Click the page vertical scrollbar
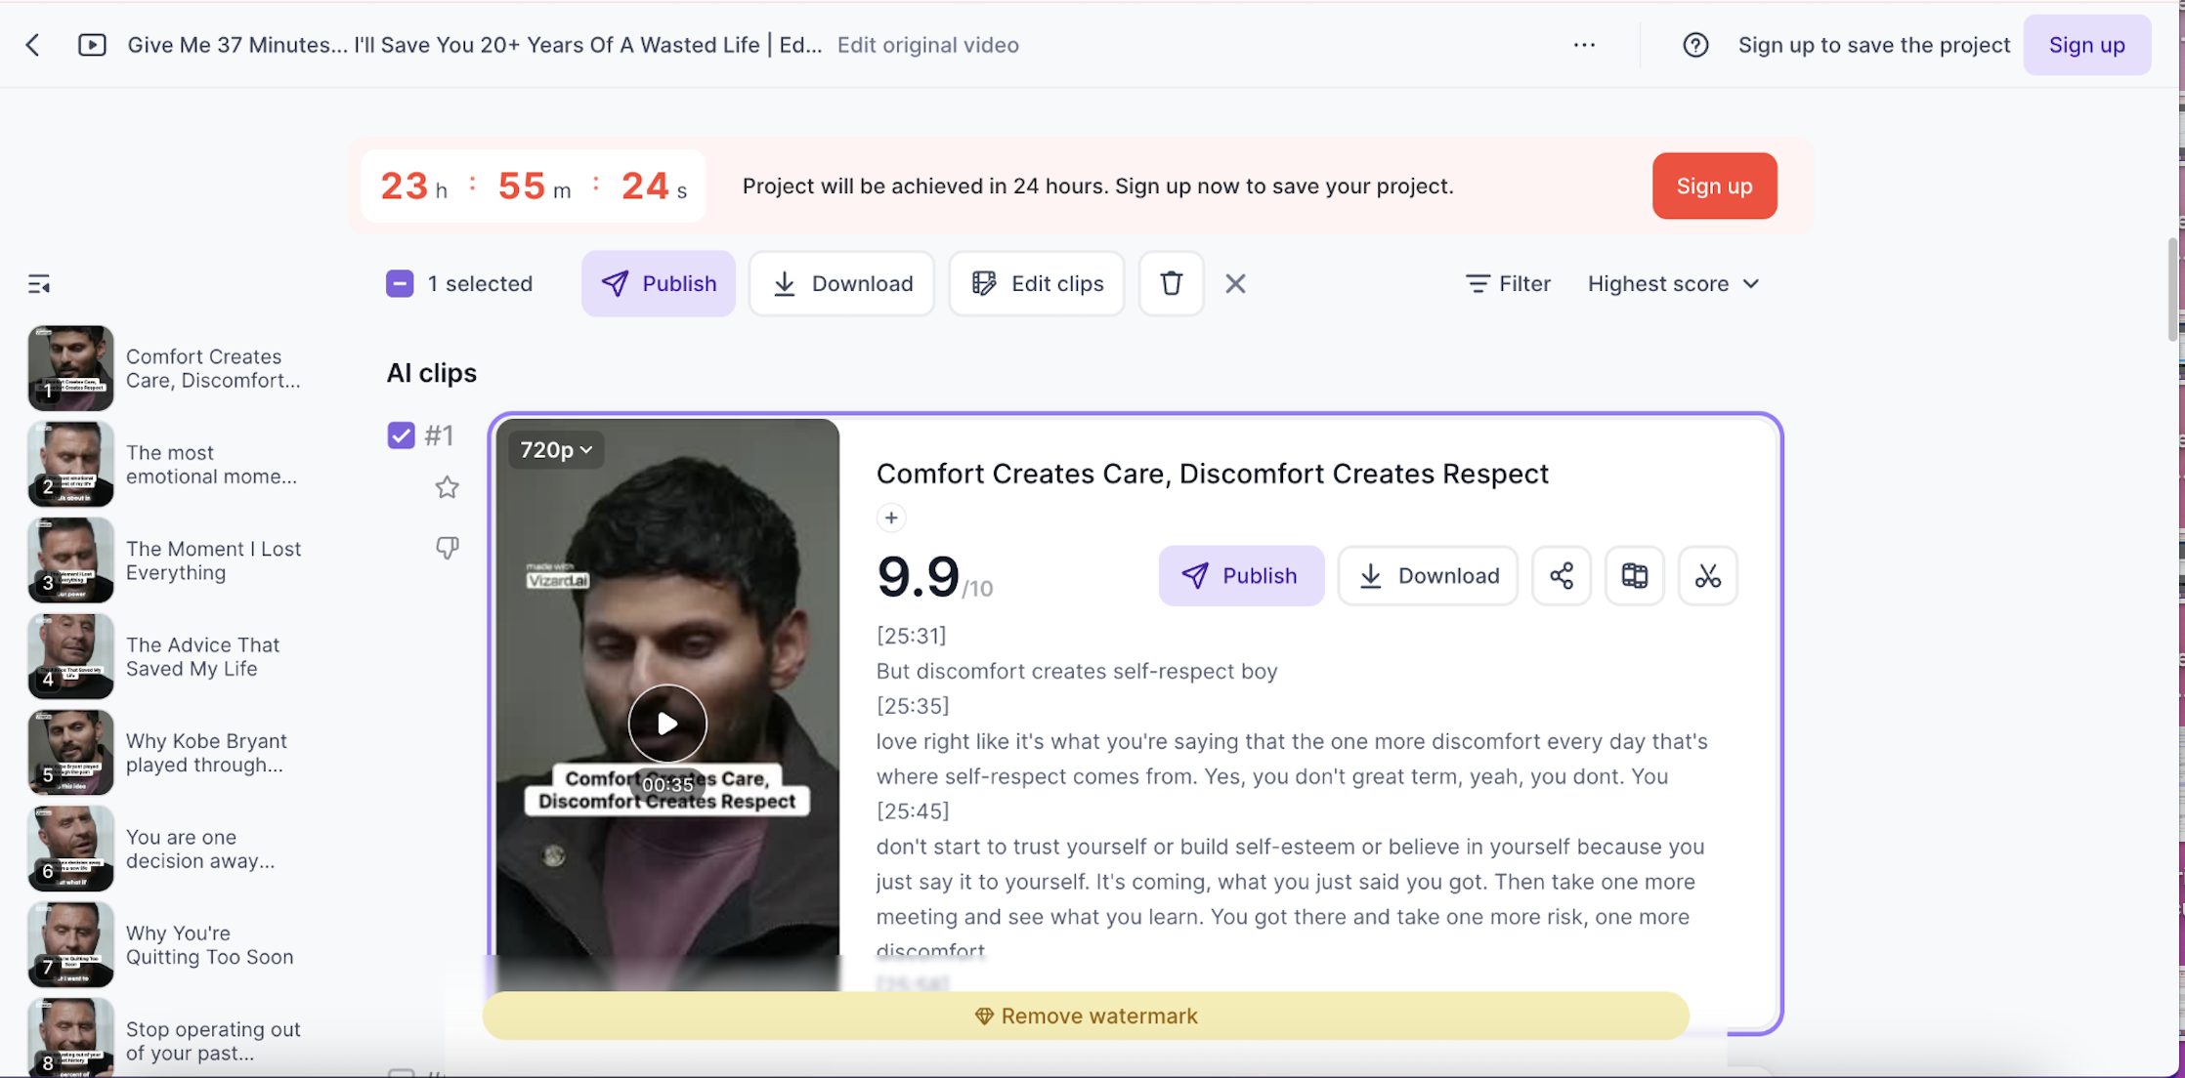The image size is (2185, 1078). click(2171, 289)
